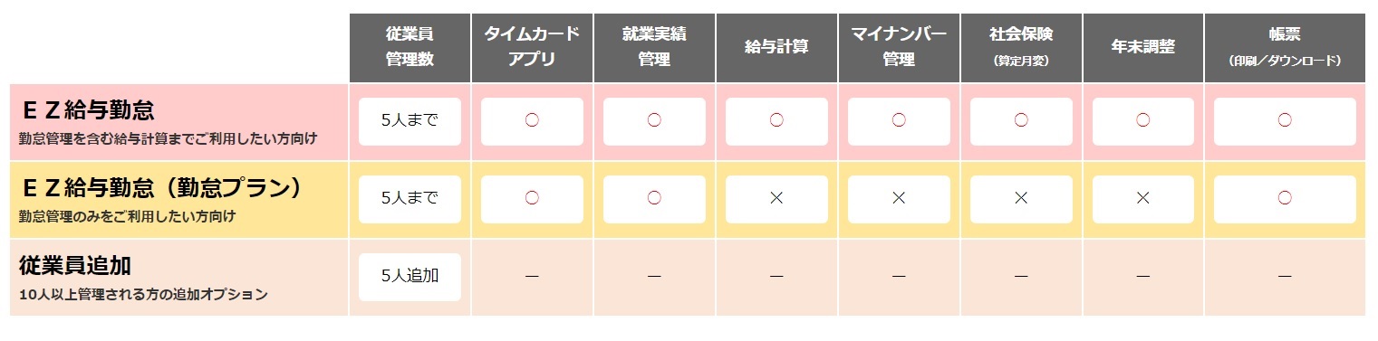The height and width of the screenshot is (341, 1378).
Task: Click the dash under 帳票 for 従業員追加
Action: point(1285,276)
